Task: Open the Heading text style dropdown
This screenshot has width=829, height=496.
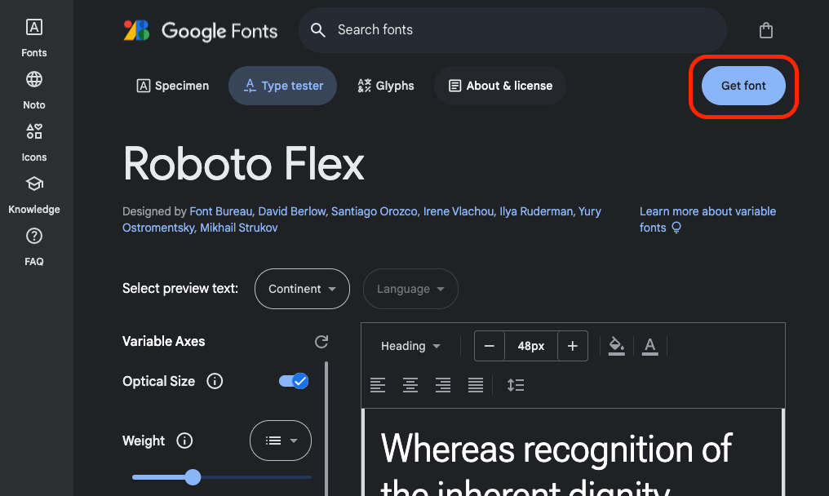Action: tap(410, 346)
